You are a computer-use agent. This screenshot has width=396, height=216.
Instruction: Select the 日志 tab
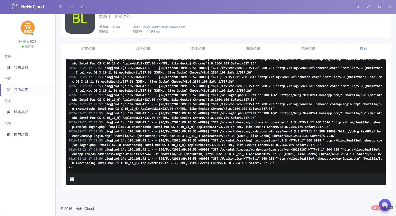click(x=363, y=49)
